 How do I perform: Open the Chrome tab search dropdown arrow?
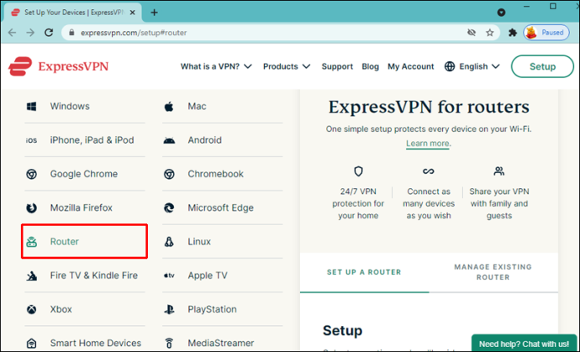[x=501, y=13]
